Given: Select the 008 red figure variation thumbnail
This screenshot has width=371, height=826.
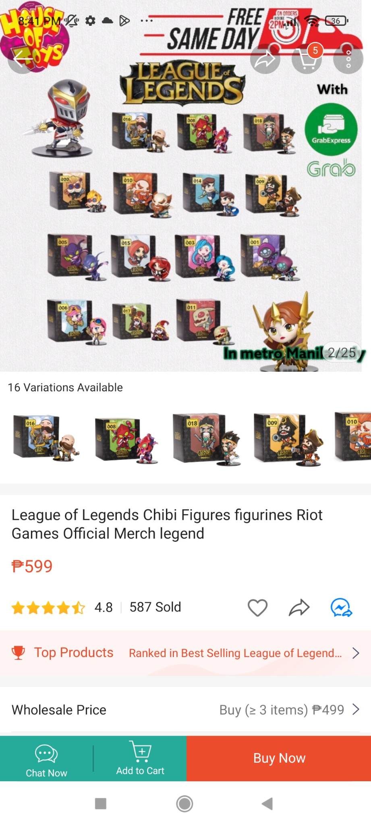Looking at the screenshot, I should click(126, 439).
